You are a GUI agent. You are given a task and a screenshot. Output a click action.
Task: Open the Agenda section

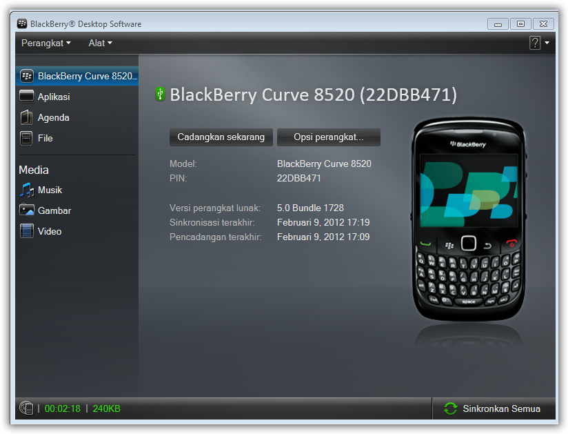click(x=77, y=117)
